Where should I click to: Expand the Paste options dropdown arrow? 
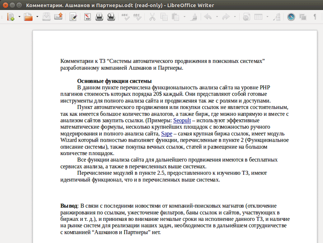click(184, 17)
